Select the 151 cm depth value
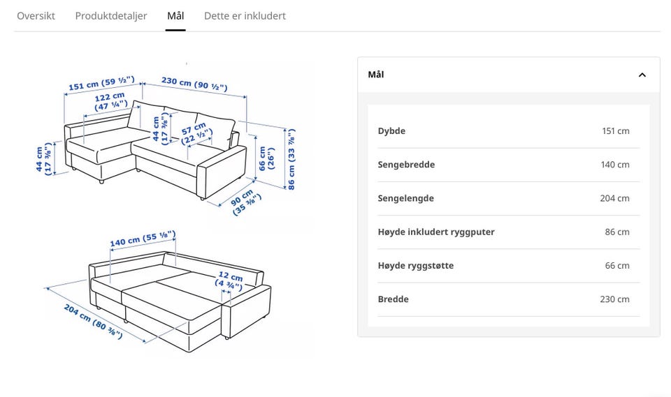The width and height of the screenshot is (671, 397). click(615, 130)
